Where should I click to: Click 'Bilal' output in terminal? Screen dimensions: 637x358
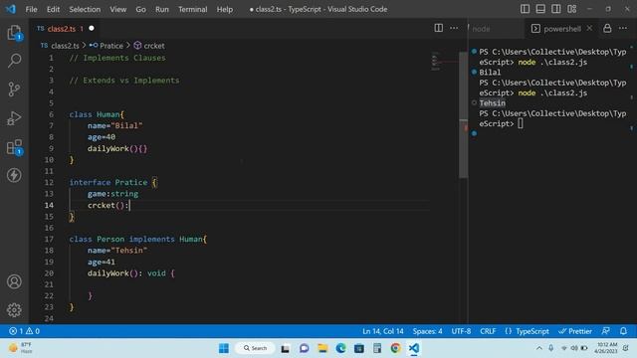click(490, 73)
